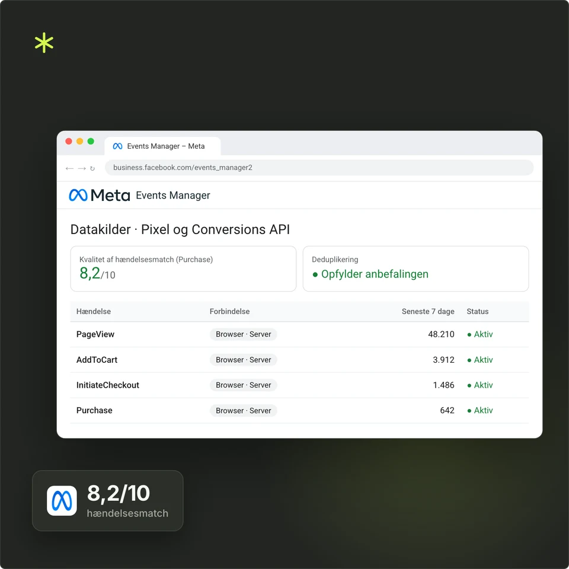
Task: Click the Datakilder · Pixel og Conversions API heading
Action: (x=180, y=230)
